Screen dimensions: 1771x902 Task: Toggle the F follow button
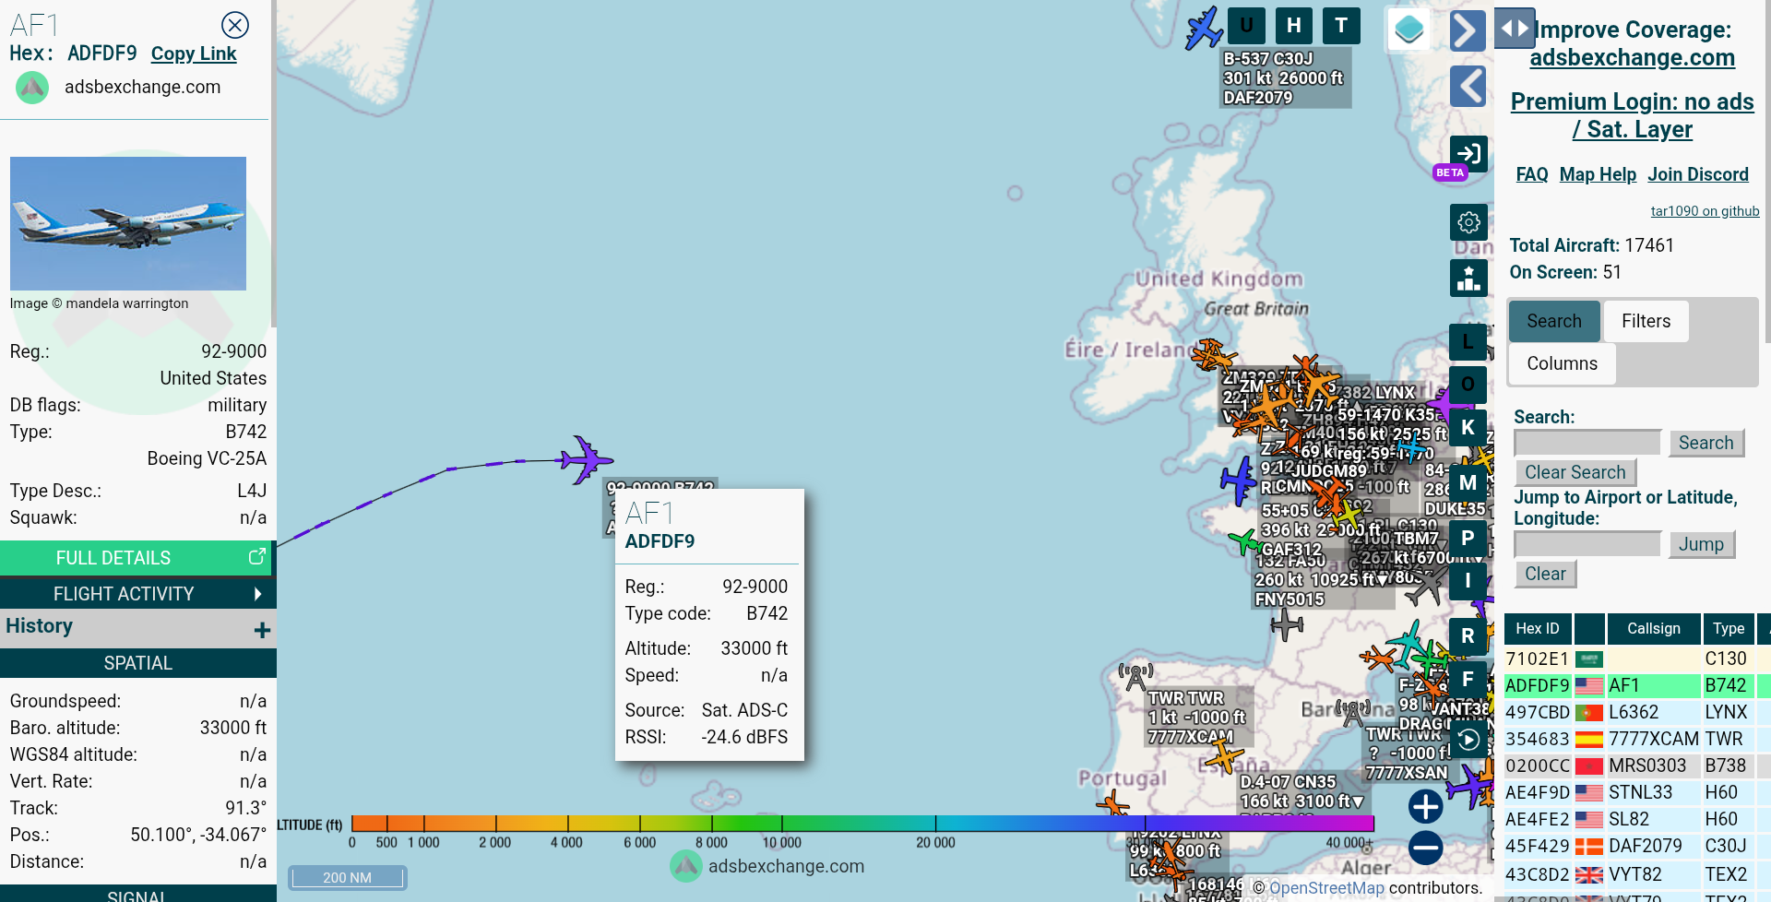1468,680
